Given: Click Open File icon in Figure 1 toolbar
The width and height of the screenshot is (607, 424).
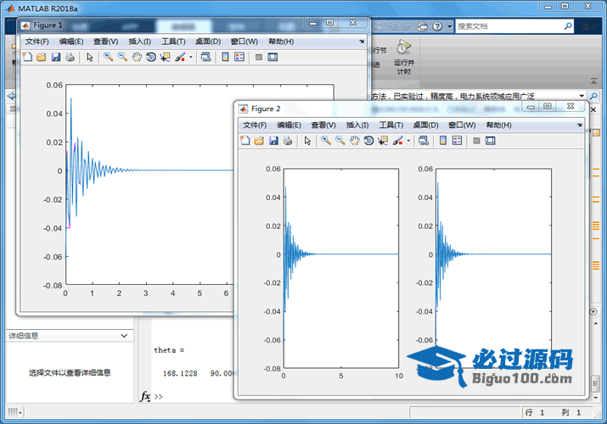Looking at the screenshot, I should click(41, 57).
